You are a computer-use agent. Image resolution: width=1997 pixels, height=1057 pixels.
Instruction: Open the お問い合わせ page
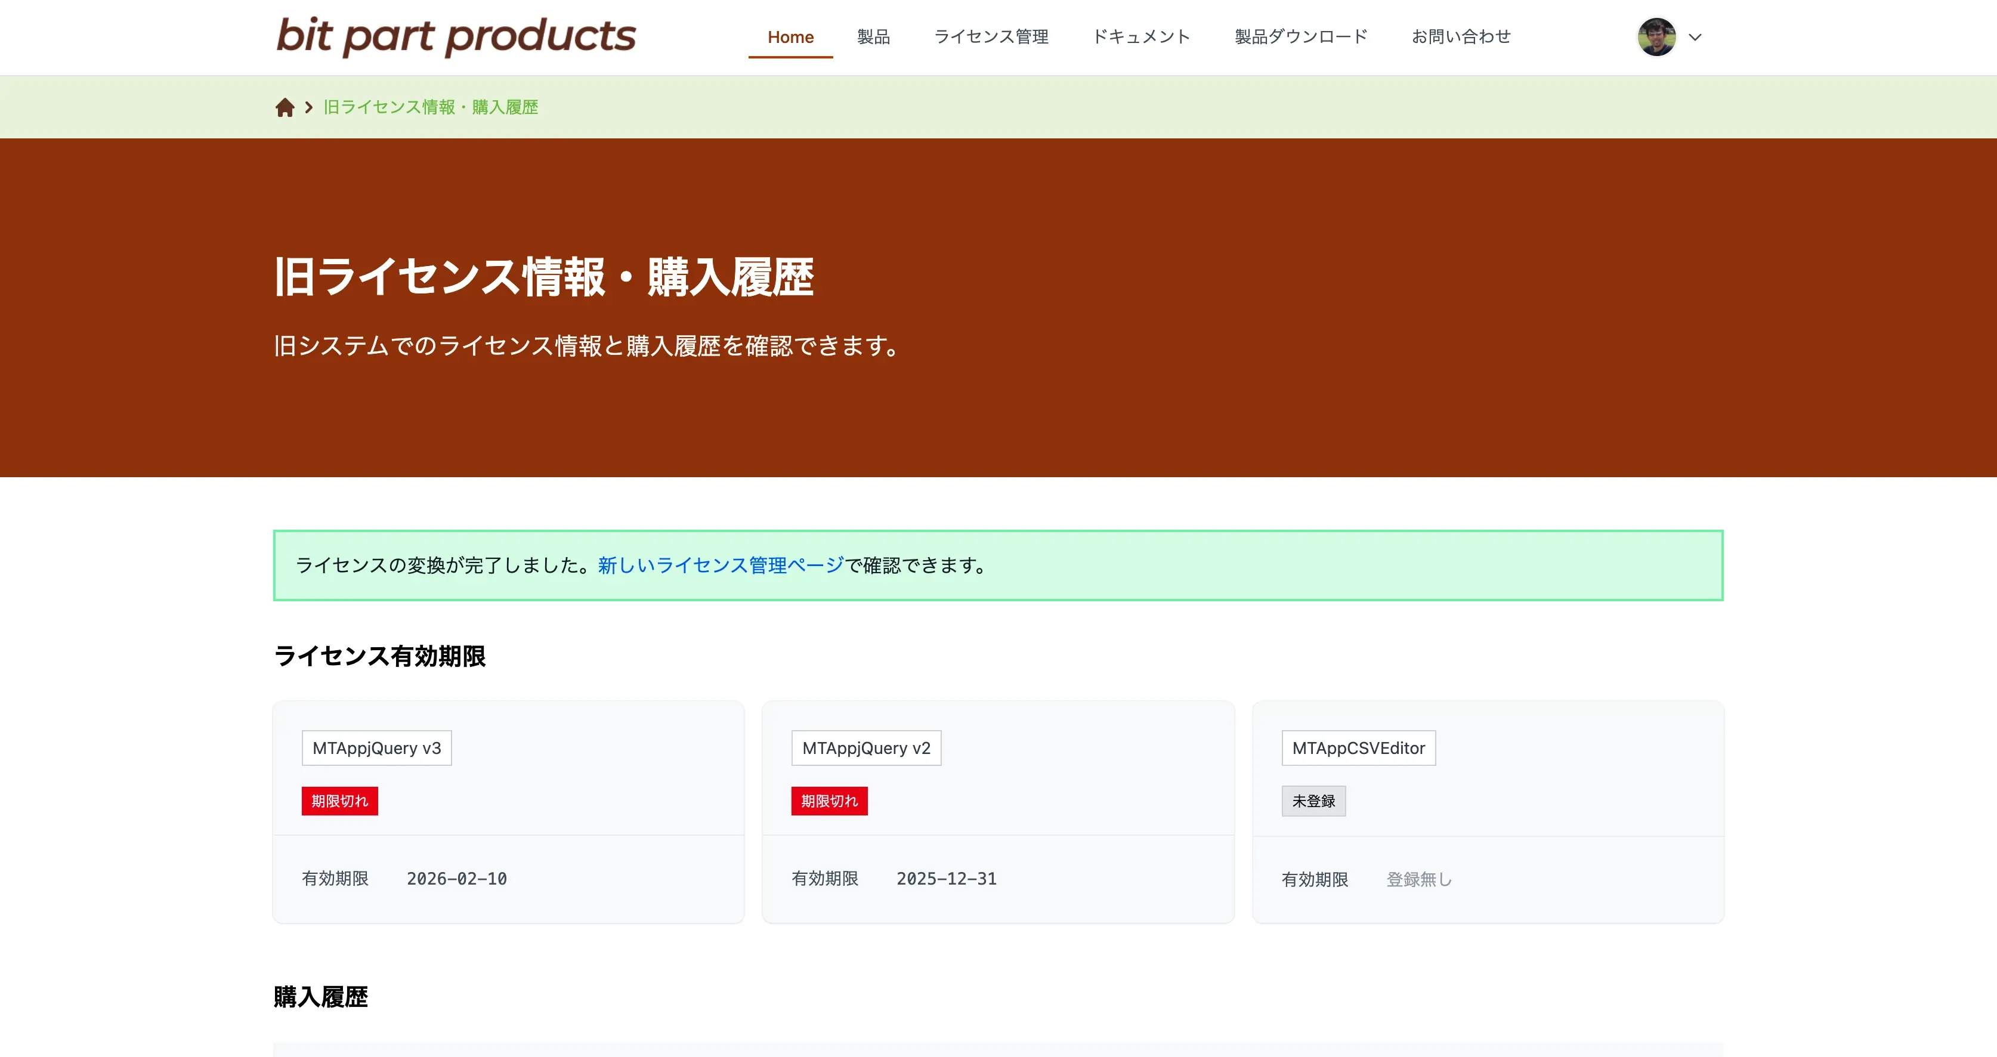pos(1461,37)
